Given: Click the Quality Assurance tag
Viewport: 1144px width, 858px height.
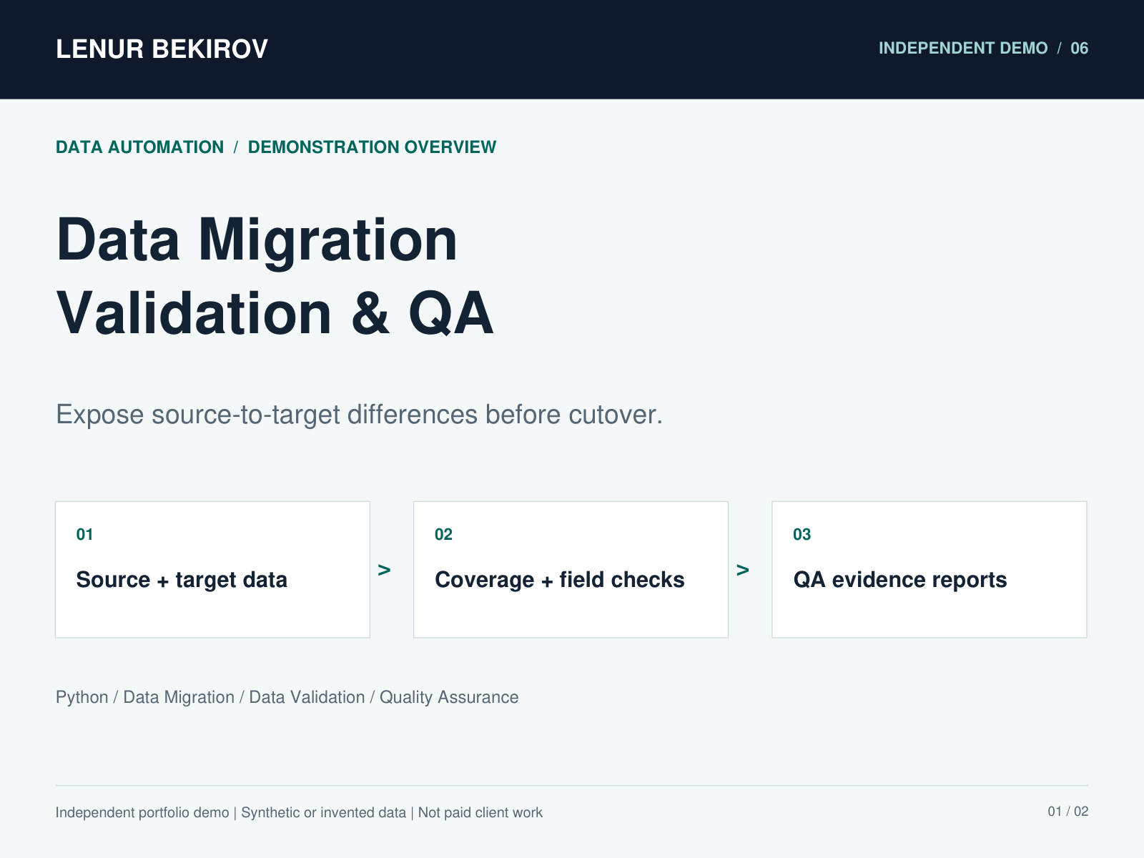Looking at the screenshot, I should tap(449, 697).
